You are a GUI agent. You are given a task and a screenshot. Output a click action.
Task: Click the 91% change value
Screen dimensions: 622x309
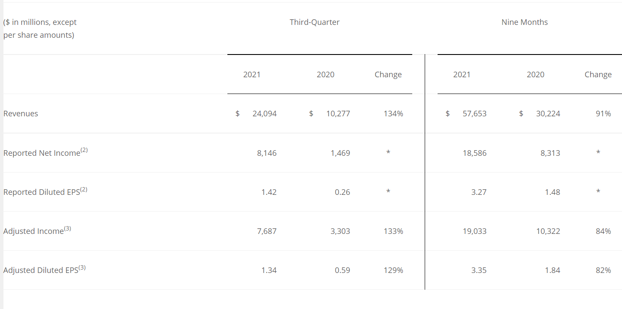pos(603,114)
